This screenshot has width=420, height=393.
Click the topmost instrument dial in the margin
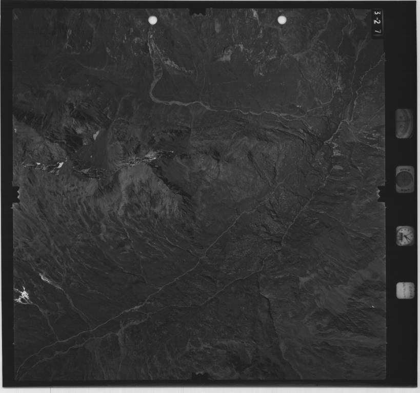pyautogui.click(x=405, y=123)
